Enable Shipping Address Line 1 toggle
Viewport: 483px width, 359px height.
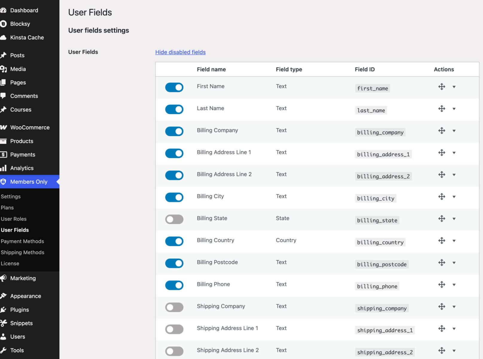pyautogui.click(x=174, y=329)
